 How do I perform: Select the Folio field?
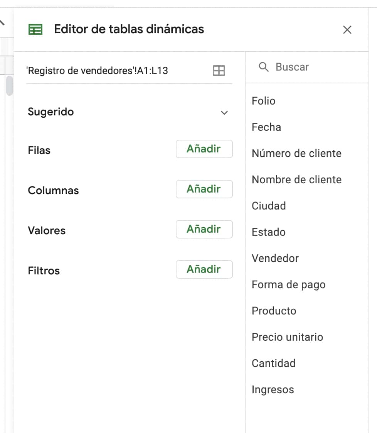click(x=263, y=101)
